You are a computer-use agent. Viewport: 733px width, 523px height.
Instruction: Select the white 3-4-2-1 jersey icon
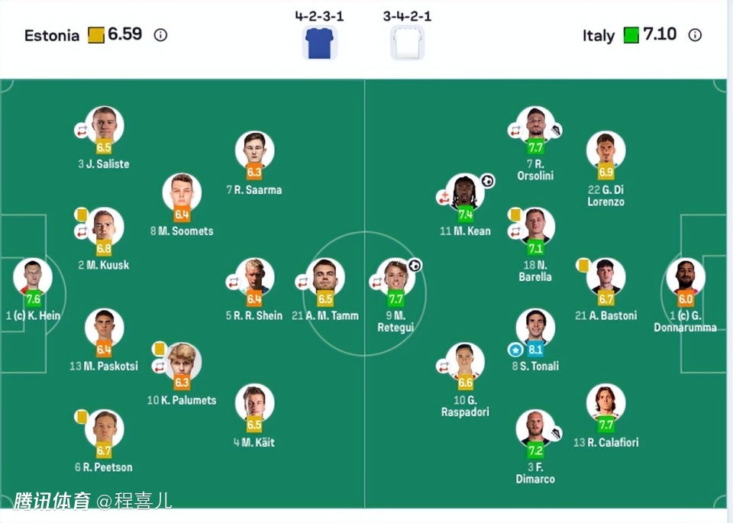(407, 43)
